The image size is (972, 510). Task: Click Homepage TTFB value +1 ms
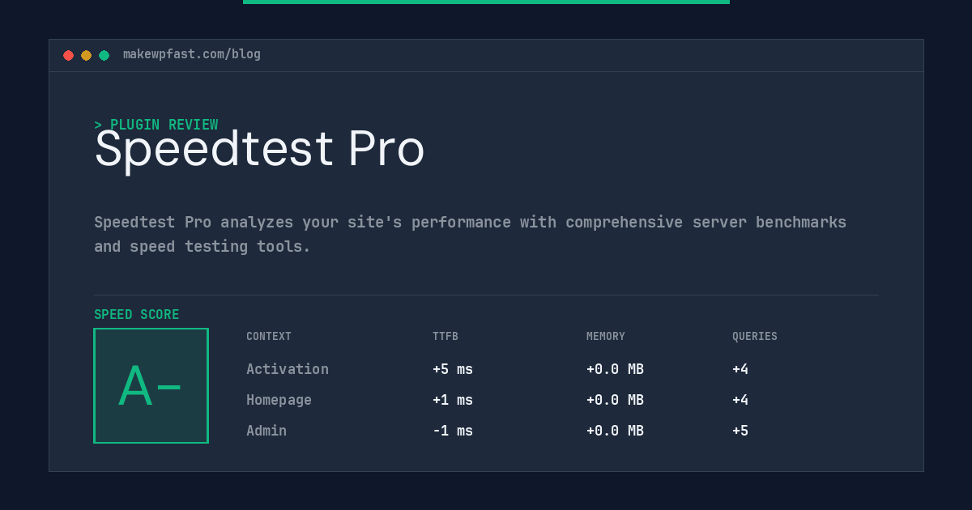pyautogui.click(x=453, y=400)
